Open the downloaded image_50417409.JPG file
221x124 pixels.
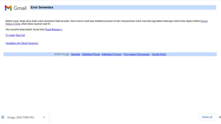(x=21, y=117)
